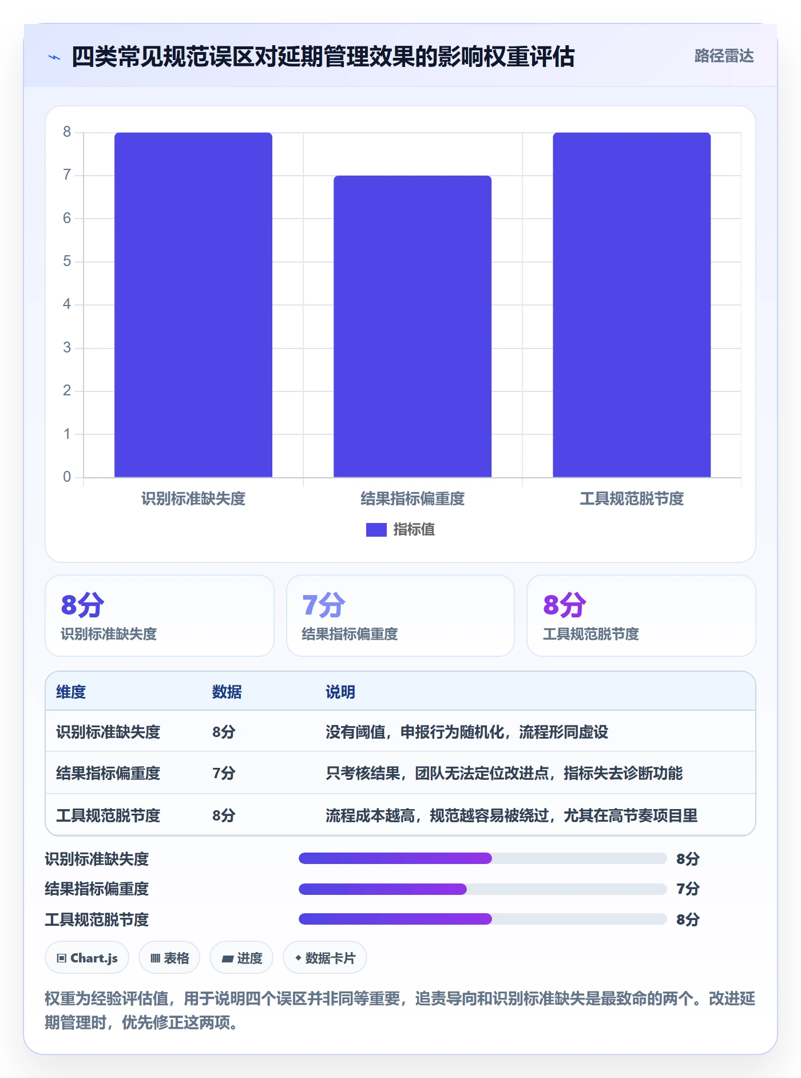Viewport: 801px width, 1078px height.
Task: Click description 只考核结果，团队无法定位改进点
Action: [504, 773]
